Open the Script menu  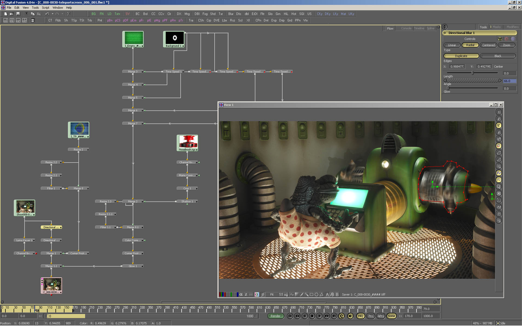point(45,8)
